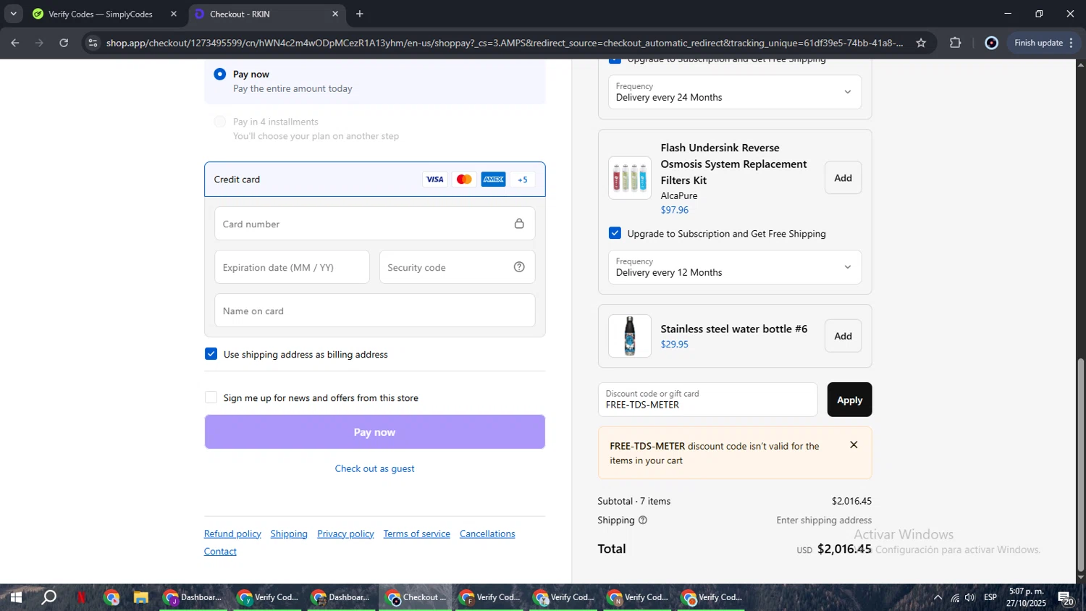Add the Flash Undersink Replacement Filters Kit

pos(843,178)
